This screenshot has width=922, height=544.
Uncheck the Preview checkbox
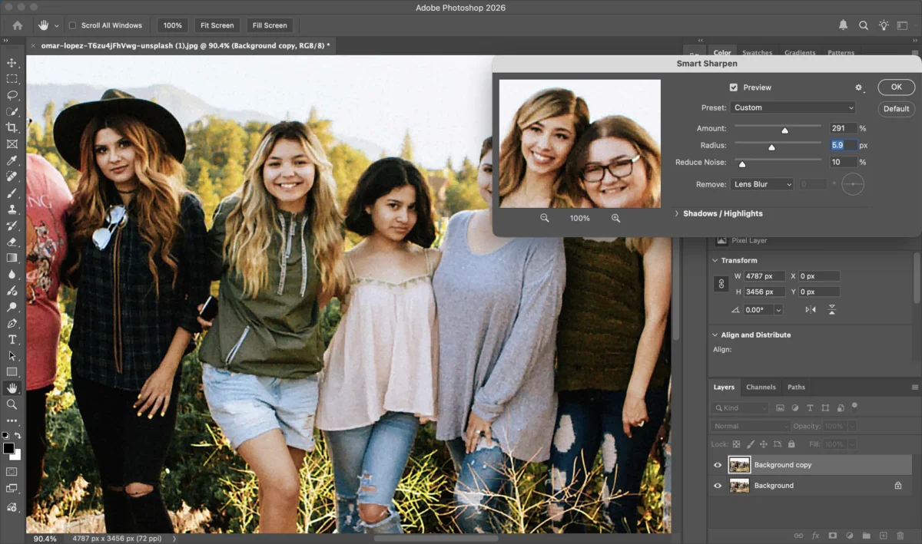[733, 87]
